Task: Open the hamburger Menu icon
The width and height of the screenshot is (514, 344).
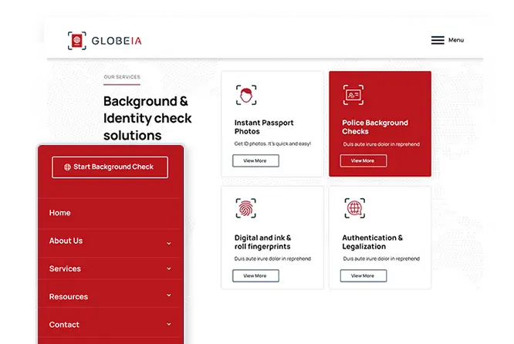Action: pos(438,40)
